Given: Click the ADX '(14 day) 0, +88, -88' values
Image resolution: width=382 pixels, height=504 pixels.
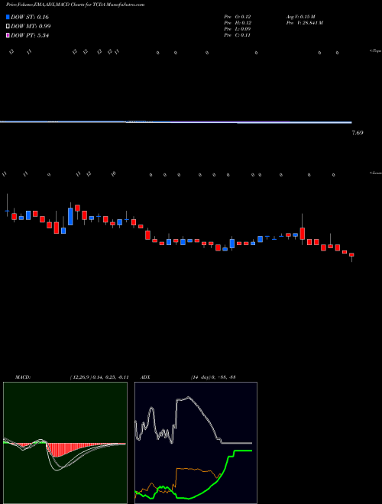Looking at the screenshot, I should click(x=212, y=376).
